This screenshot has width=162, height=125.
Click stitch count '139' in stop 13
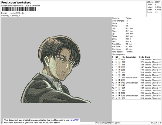123,90
